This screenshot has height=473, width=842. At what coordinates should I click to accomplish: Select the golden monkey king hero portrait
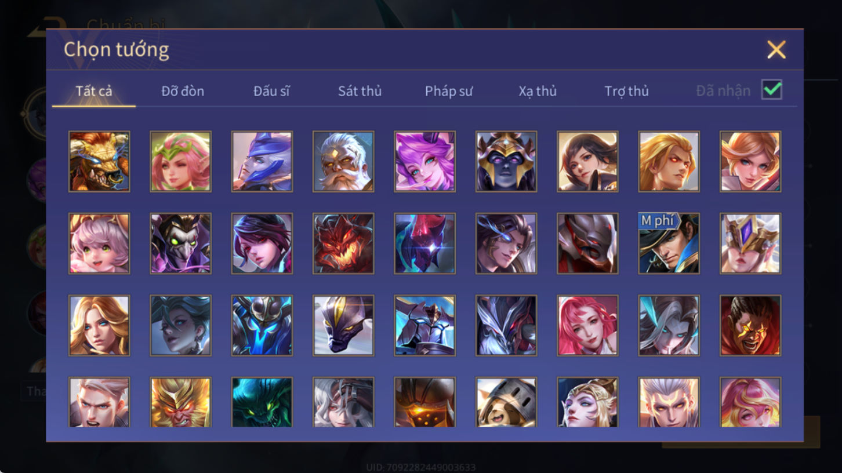[180, 402]
